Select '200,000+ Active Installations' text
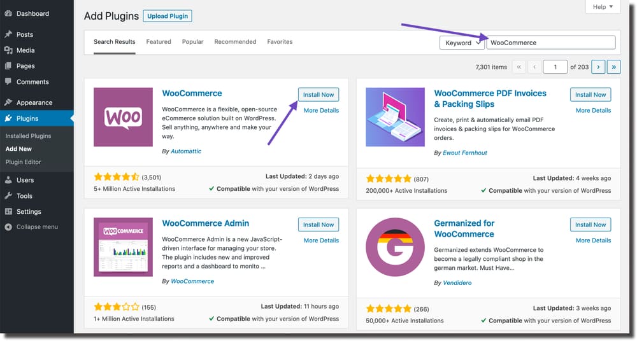Image resolution: width=637 pixels, height=341 pixels. pos(406,190)
